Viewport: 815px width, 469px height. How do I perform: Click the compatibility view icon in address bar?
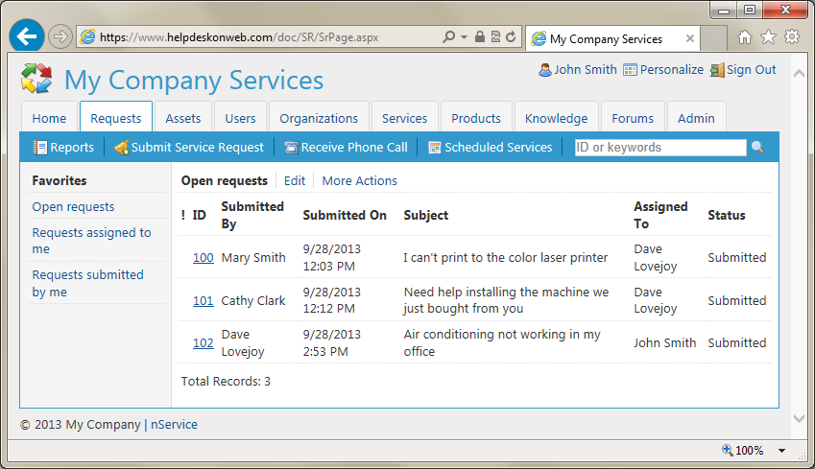(x=495, y=36)
